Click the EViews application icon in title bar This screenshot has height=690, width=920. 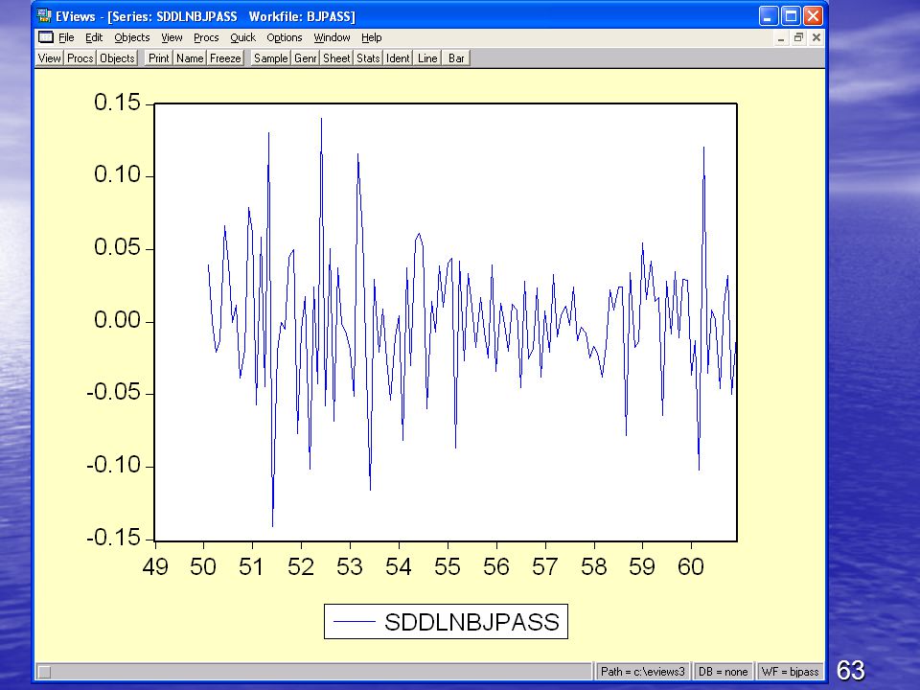pyautogui.click(x=44, y=16)
